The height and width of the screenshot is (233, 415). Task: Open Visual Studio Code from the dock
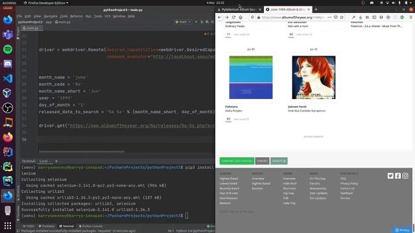point(8,78)
